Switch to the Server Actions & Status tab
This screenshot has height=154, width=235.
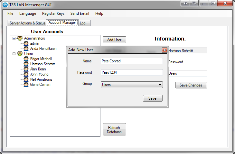(27, 23)
